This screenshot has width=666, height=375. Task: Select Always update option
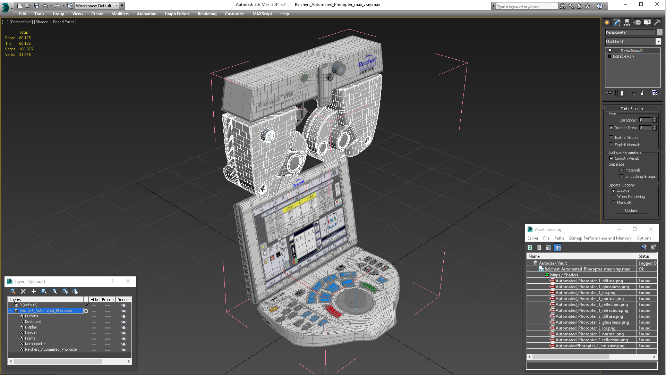613,191
